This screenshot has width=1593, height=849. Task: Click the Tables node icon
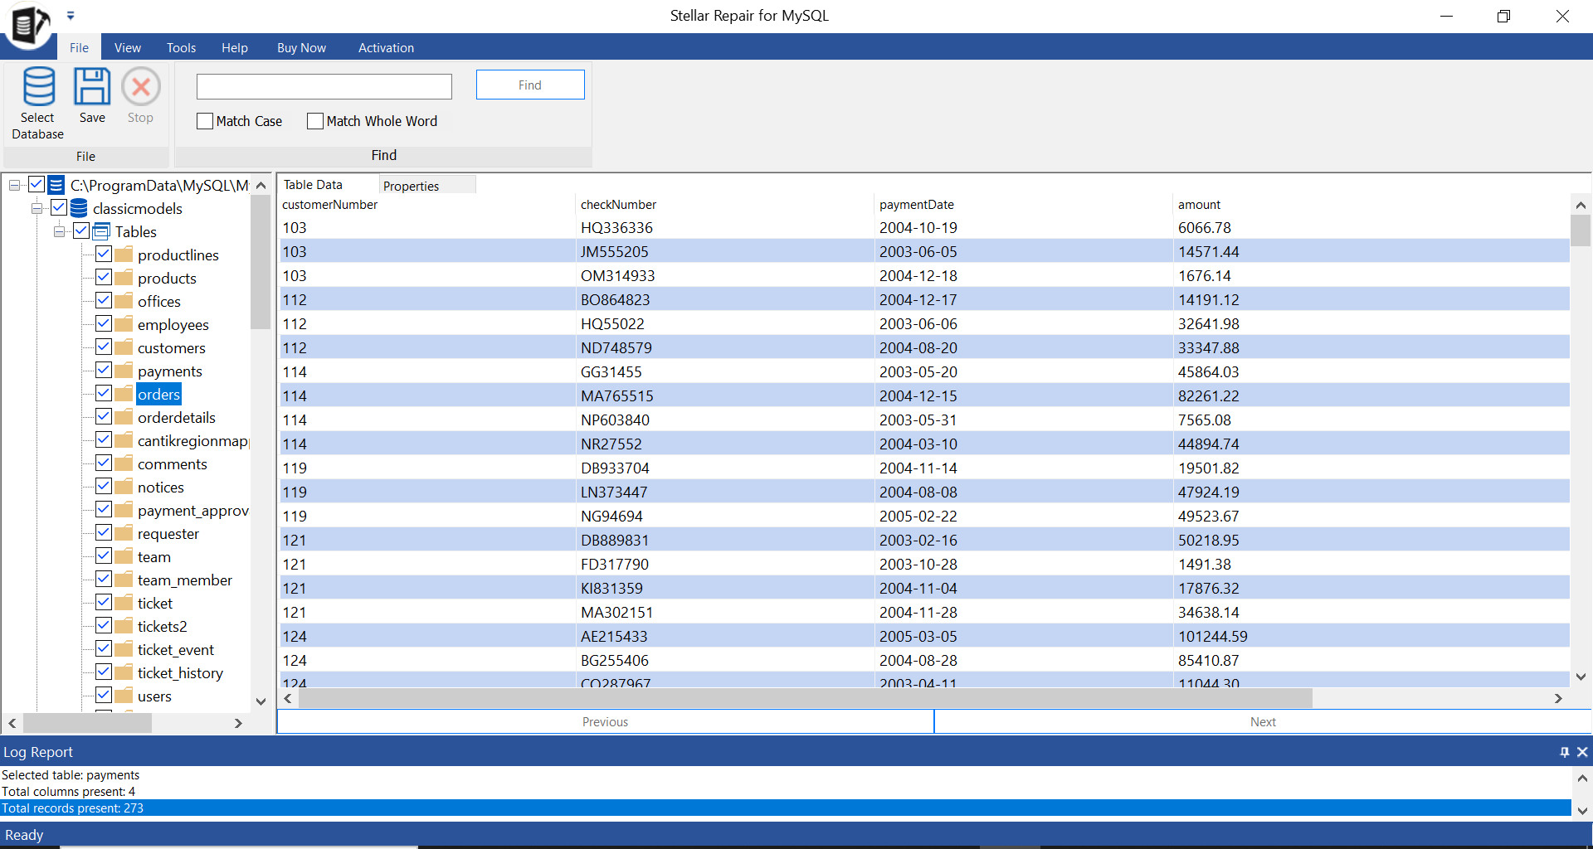[101, 231]
